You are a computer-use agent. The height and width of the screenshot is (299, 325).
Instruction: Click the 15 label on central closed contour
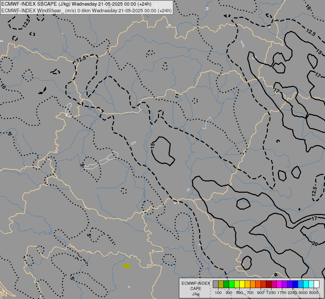(x=153, y=145)
